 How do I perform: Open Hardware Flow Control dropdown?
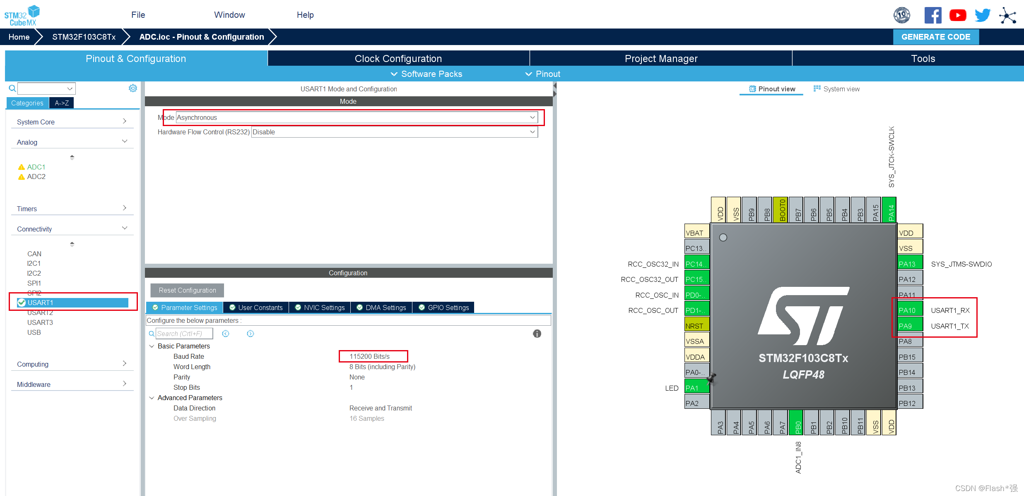pos(394,132)
